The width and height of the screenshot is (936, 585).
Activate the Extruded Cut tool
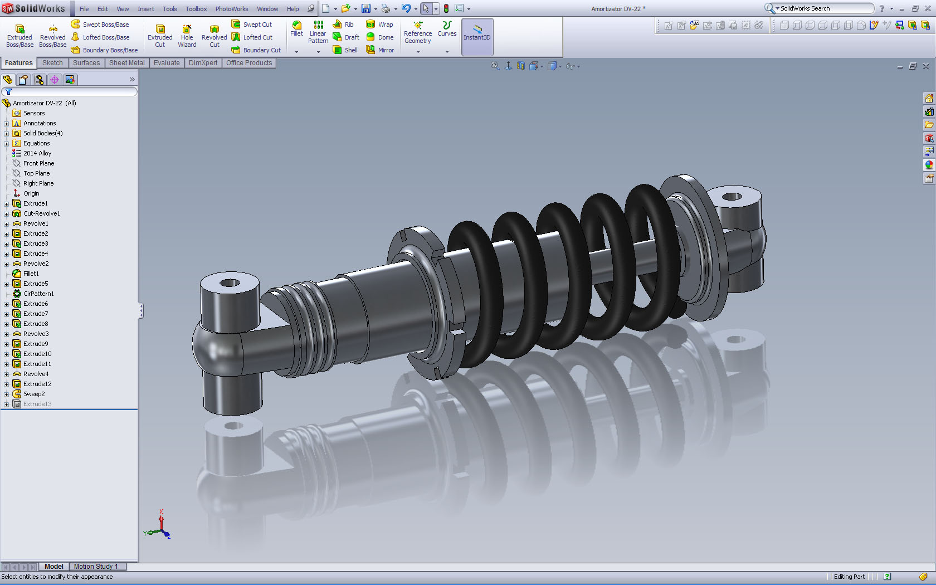pyautogui.click(x=160, y=36)
